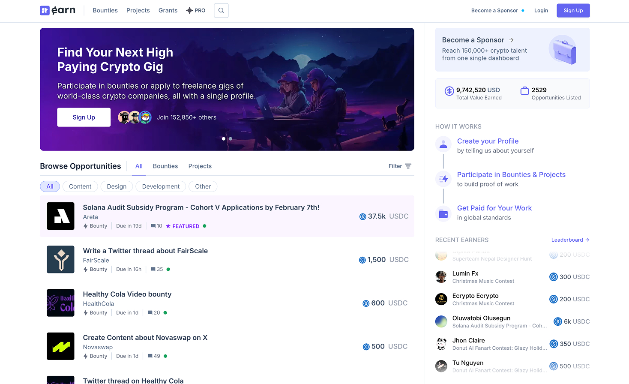The width and height of the screenshot is (629, 384).
Task: Click the Due in 16h label
Action: [129, 270]
